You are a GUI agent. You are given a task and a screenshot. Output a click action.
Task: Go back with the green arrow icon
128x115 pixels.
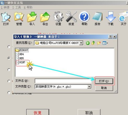(88, 43)
